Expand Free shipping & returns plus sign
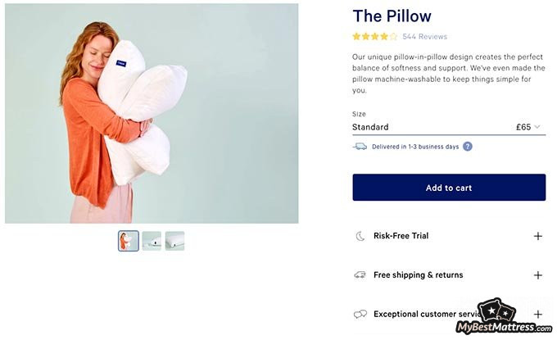Viewport: 557px width, 340px height. [538, 275]
